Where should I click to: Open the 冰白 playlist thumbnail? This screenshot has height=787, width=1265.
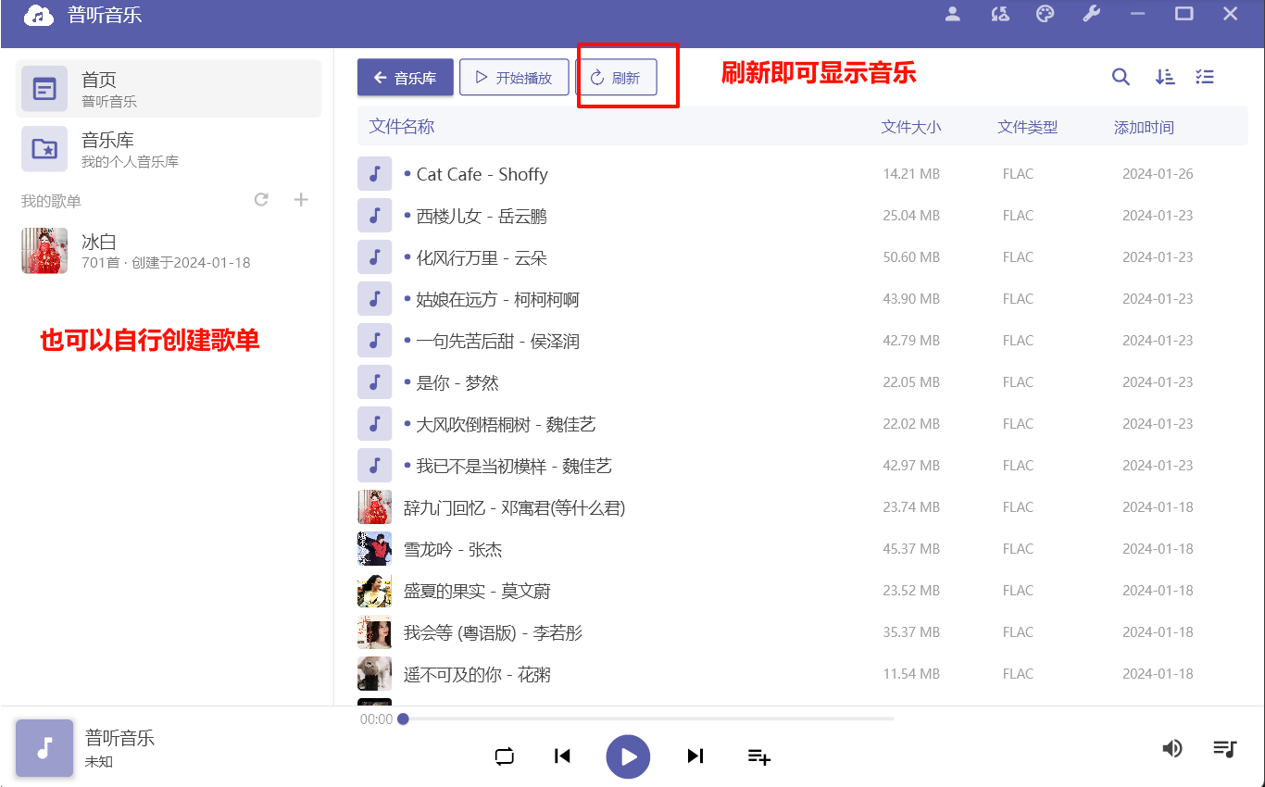tap(44, 251)
